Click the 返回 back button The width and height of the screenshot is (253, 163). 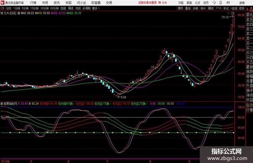tap(241, 8)
